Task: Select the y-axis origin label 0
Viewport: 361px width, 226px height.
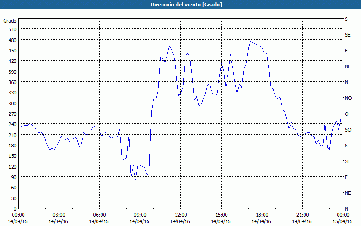Action: 15,209
